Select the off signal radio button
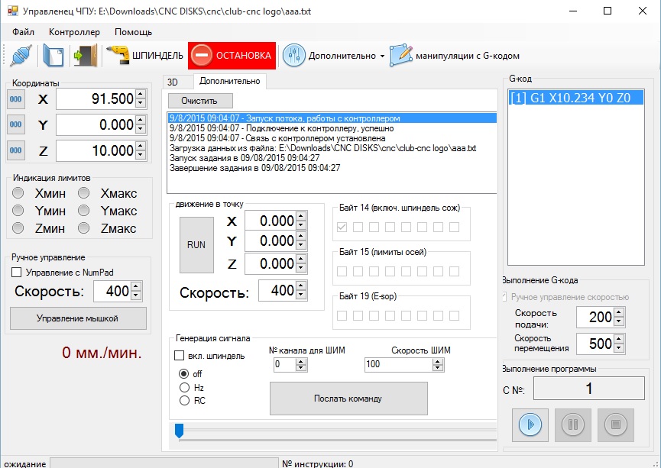The width and height of the screenshot is (661, 468). (184, 373)
